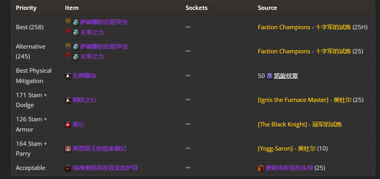Open 主宰之力 link in Alternative (245) row
Screen dimensions: 380x179
tap(92, 57)
